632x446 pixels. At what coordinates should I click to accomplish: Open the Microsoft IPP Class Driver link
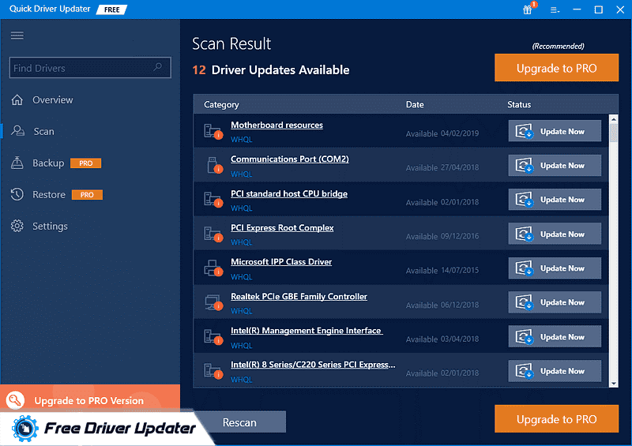coord(281,262)
